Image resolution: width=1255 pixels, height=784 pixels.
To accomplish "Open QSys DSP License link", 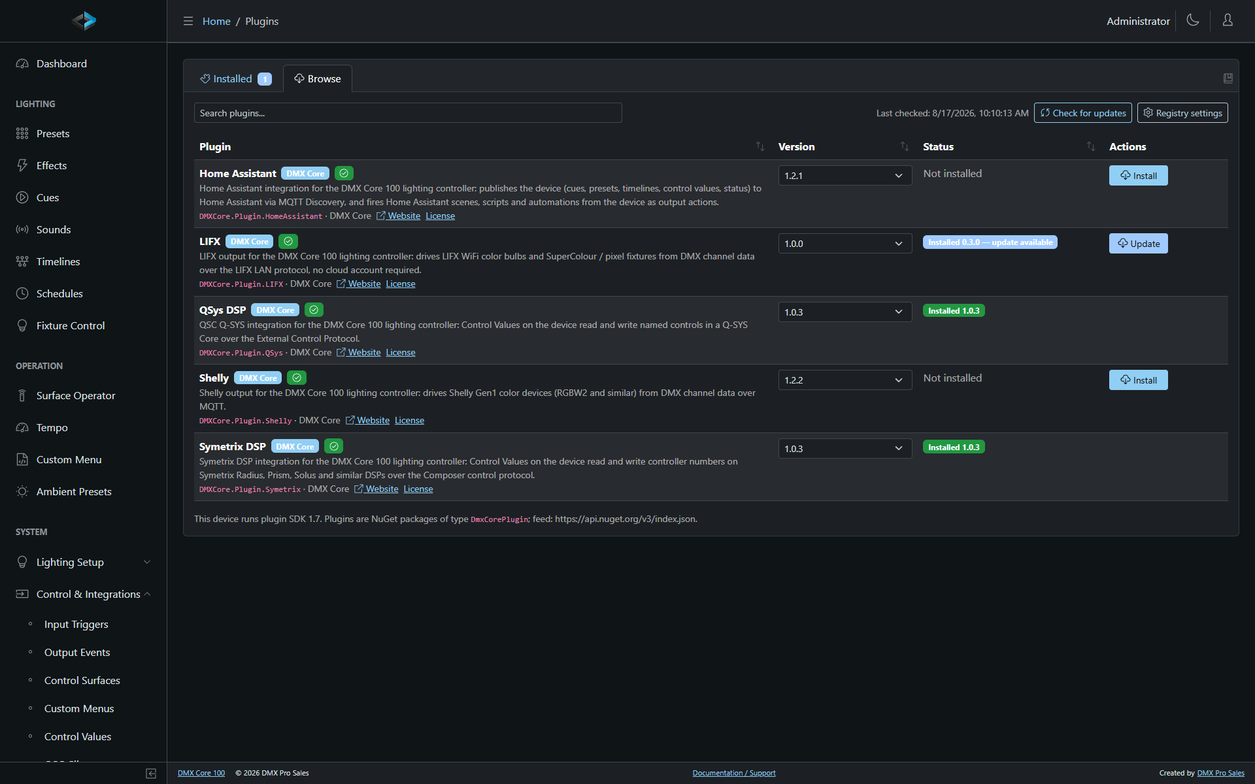I will click(x=400, y=352).
